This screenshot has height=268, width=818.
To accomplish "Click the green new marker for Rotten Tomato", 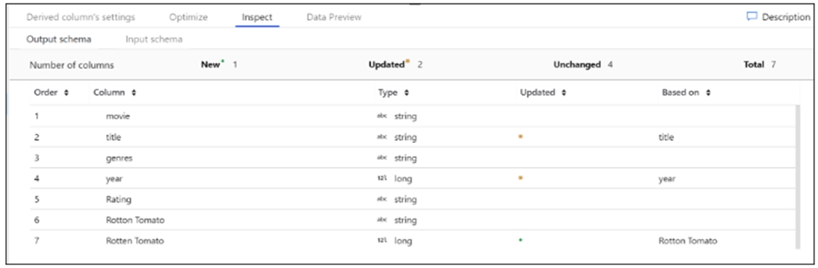I will 521,240.
